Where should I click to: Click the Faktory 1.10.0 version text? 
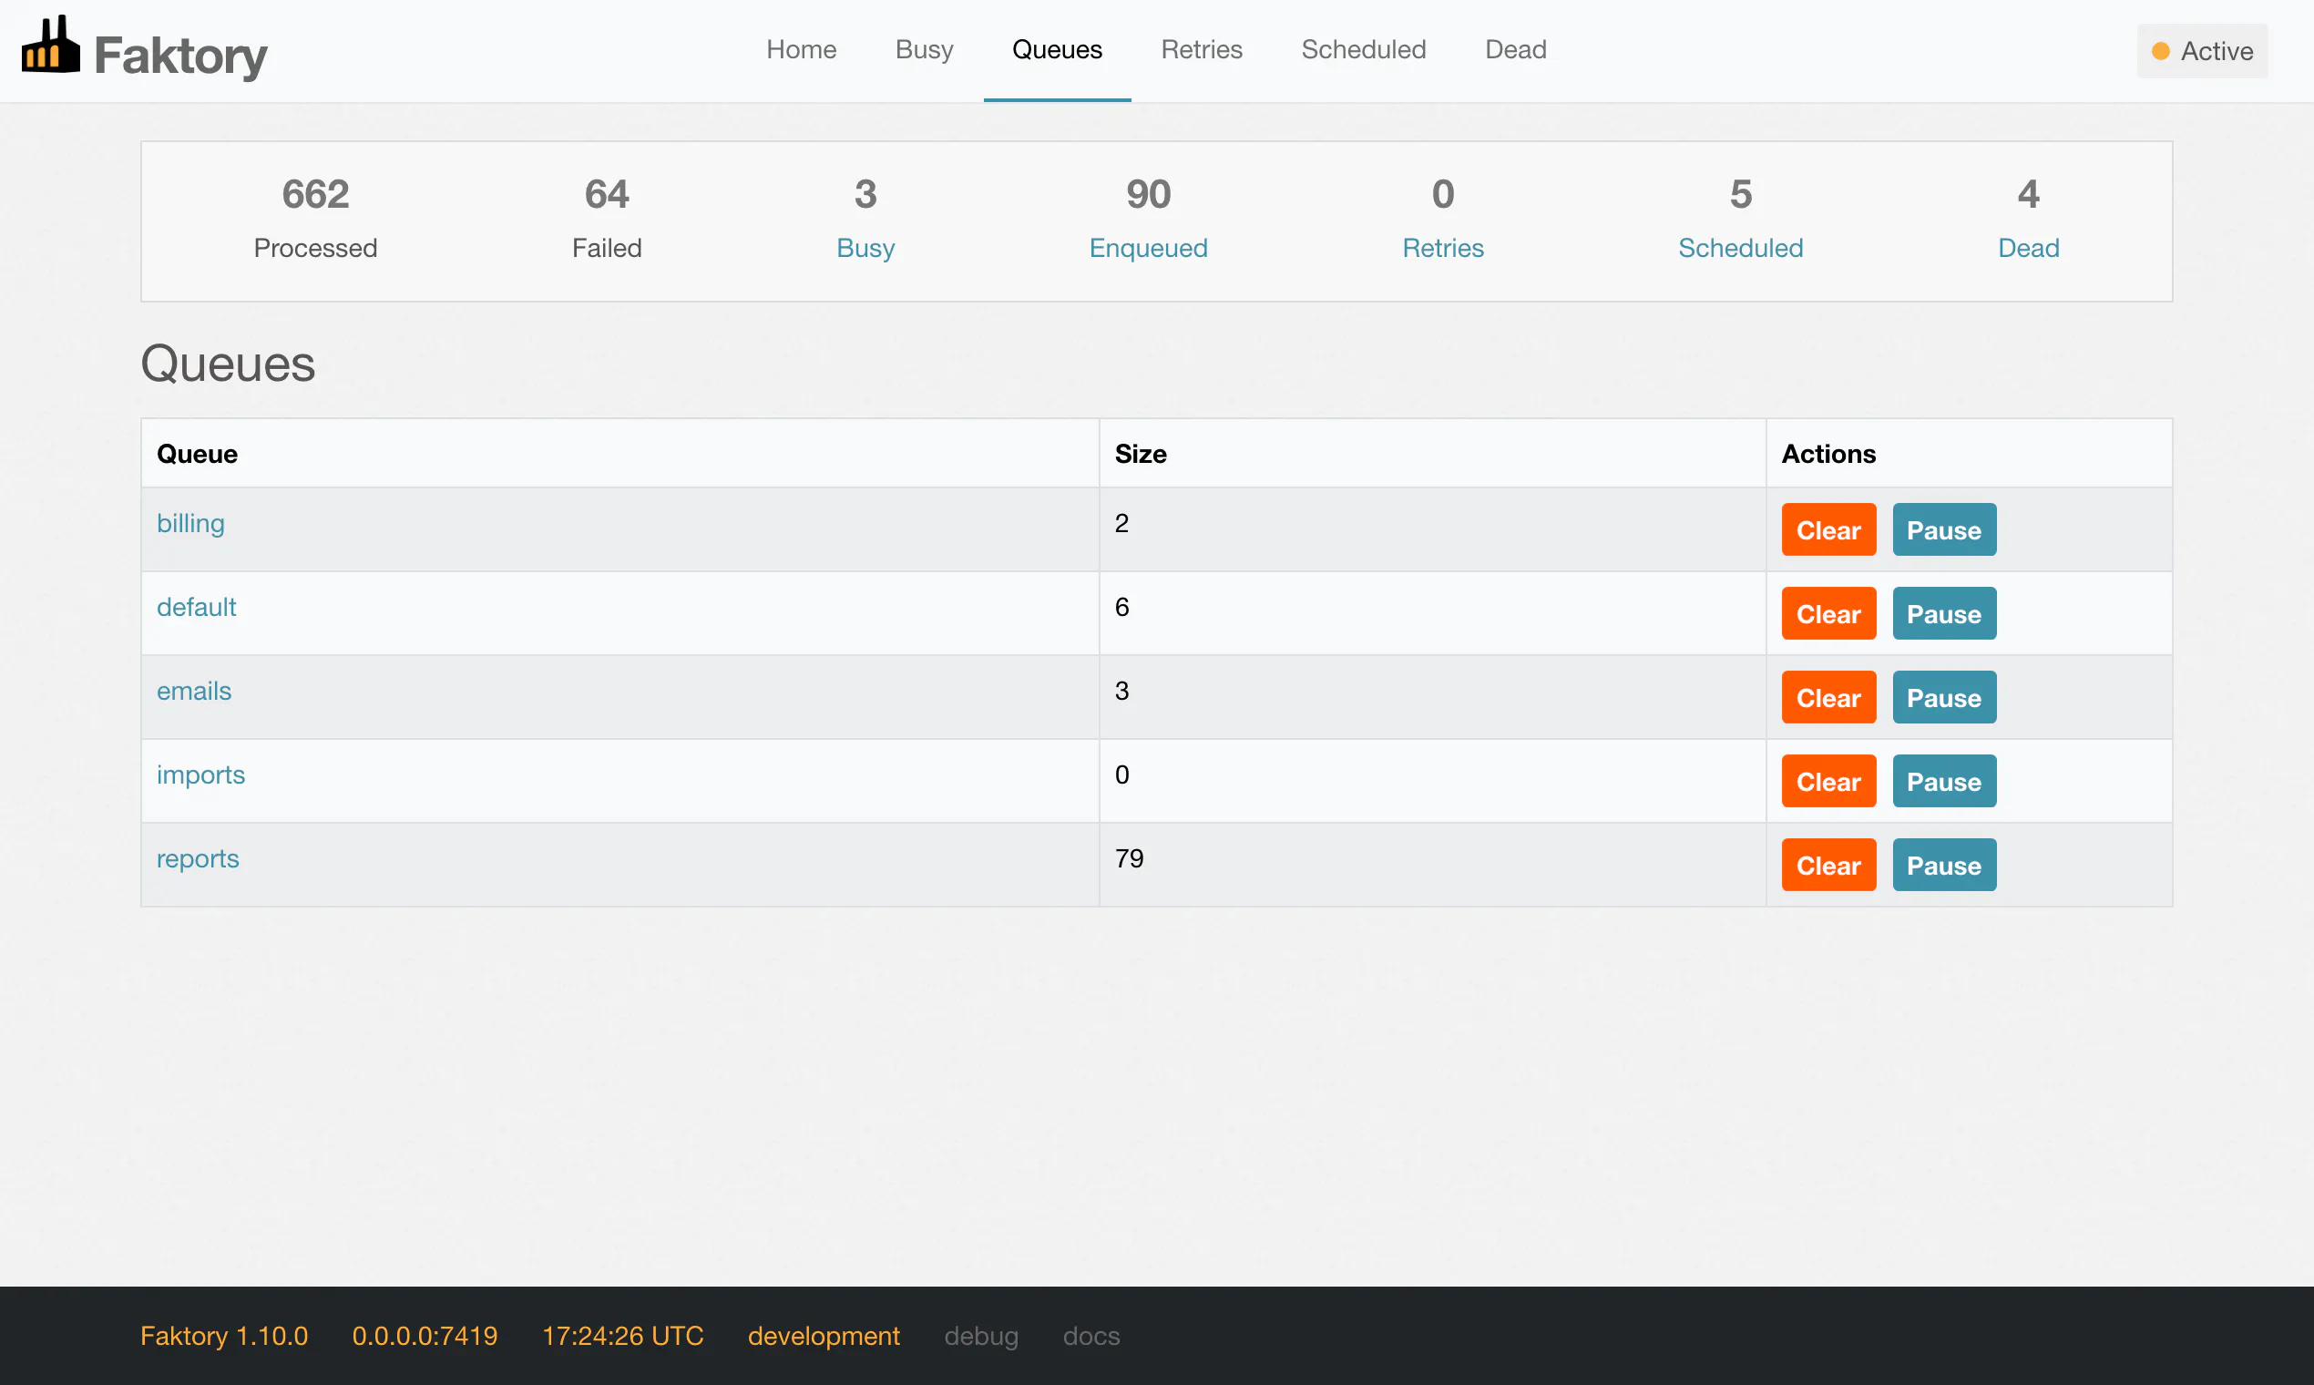[224, 1337]
